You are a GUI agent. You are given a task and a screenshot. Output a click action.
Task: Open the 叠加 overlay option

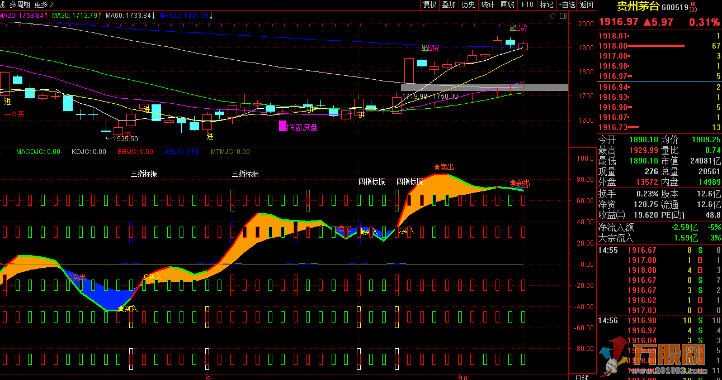pyautogui.click(x=449, y=4)
